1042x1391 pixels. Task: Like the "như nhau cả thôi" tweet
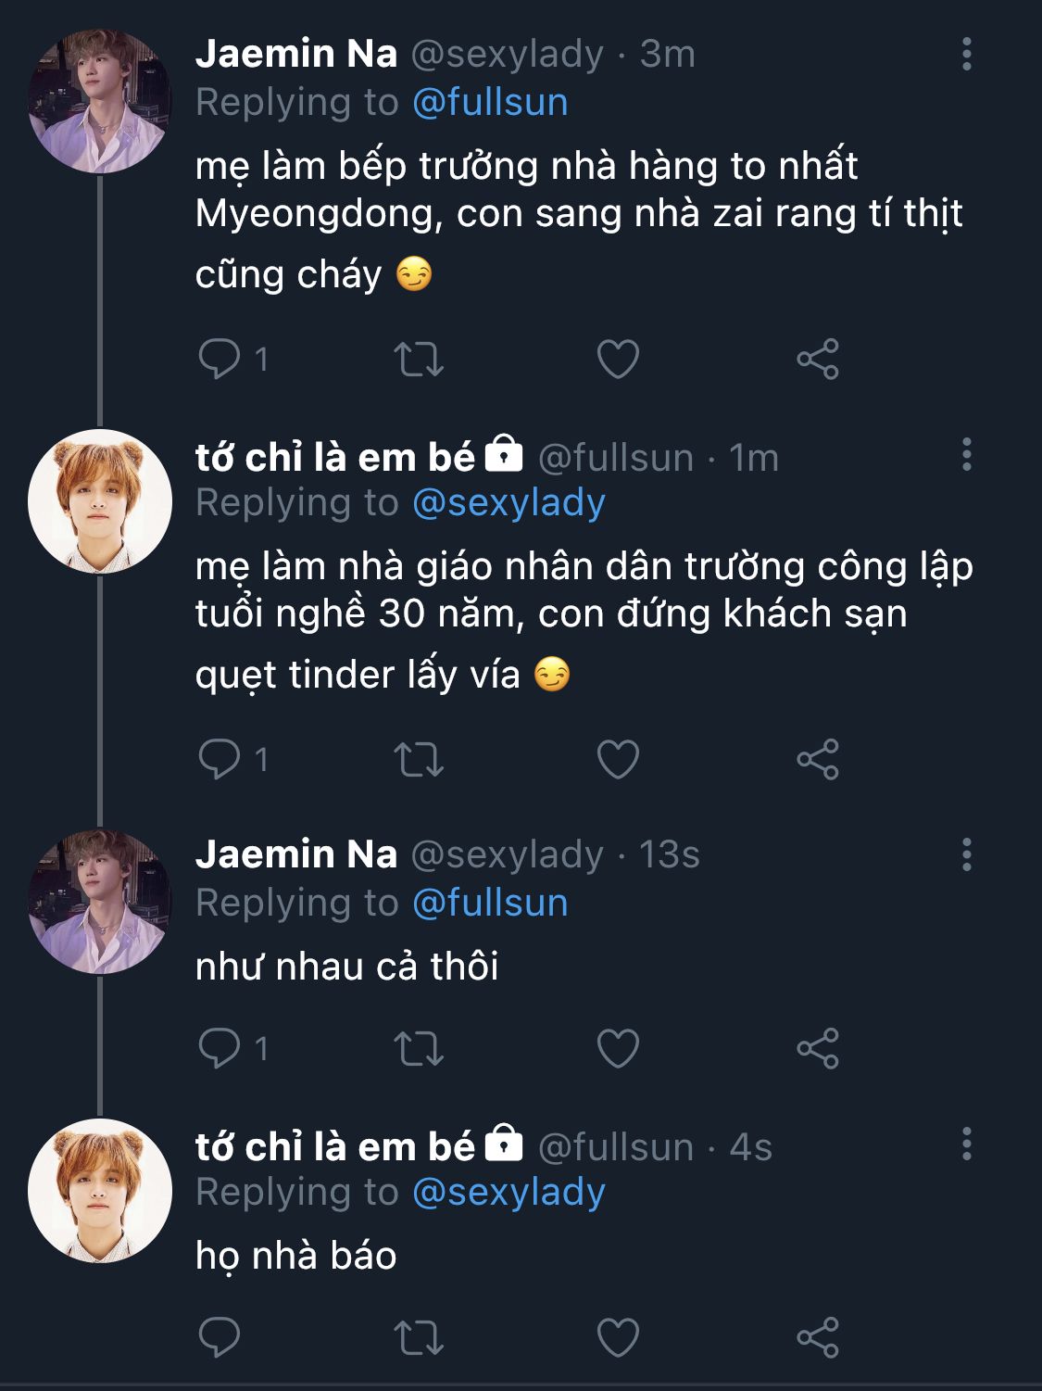[618, 1048]
